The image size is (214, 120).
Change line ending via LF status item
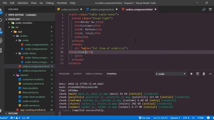(x=193, y=118)
